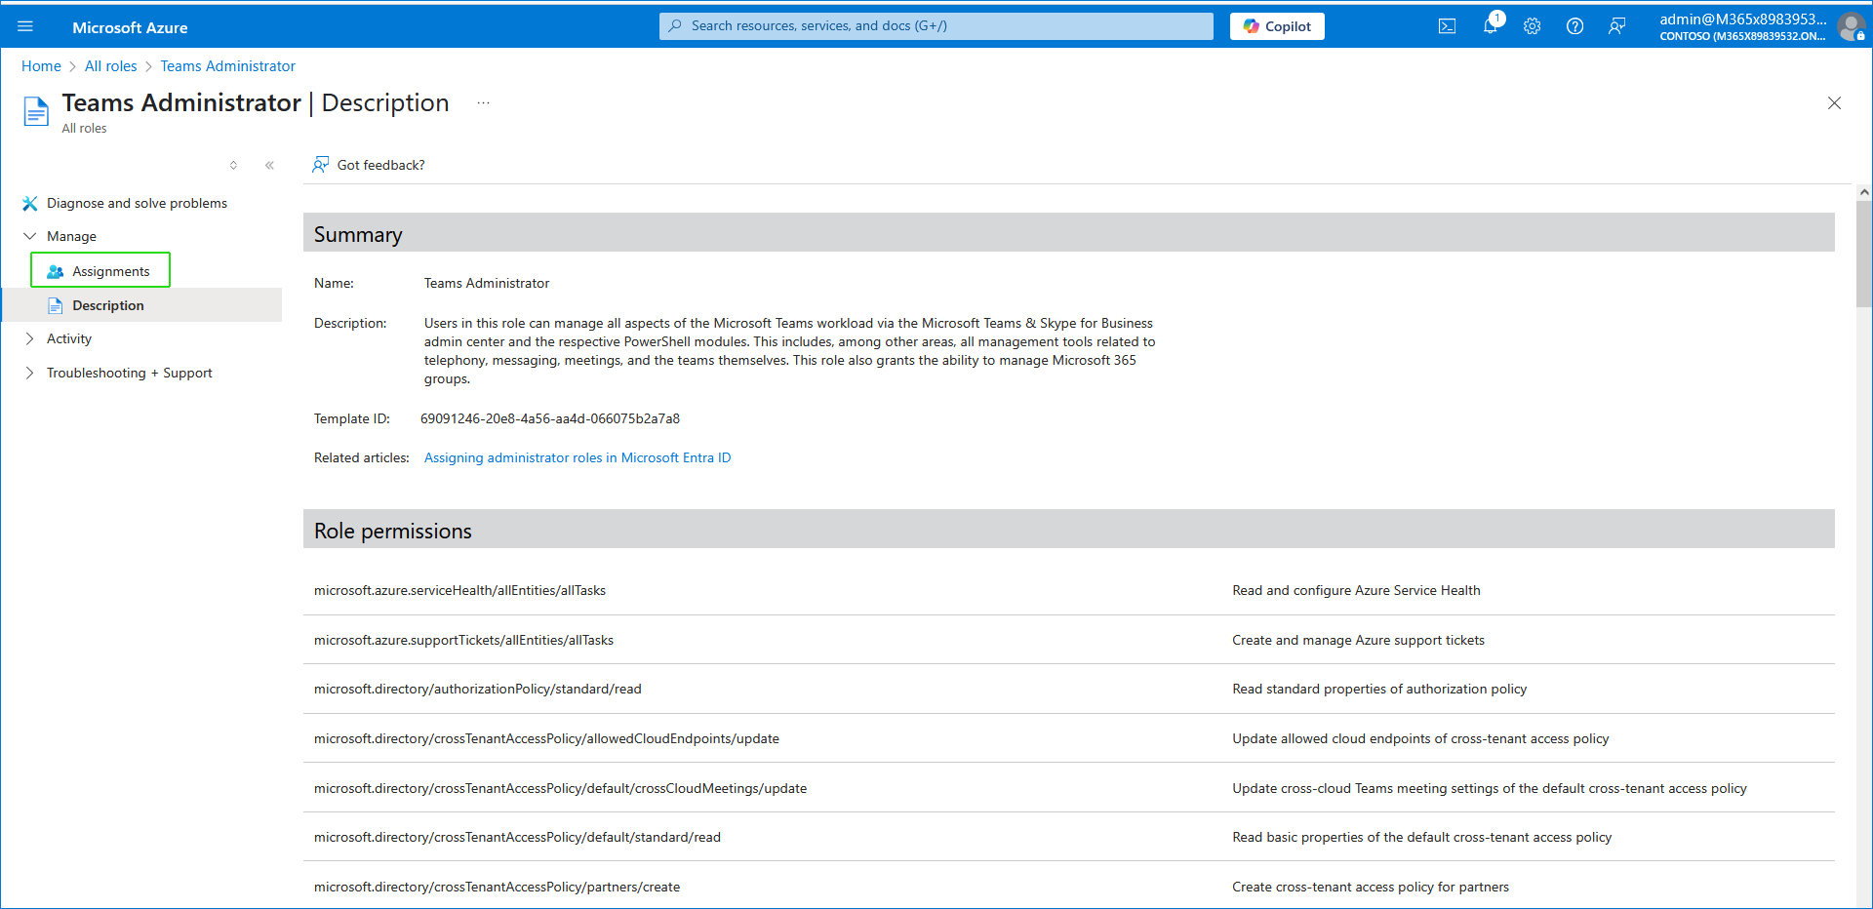Screen dimensions: 1873x909
Task: Open the Azure portal hamburger menu
Action: click(25, 26)
